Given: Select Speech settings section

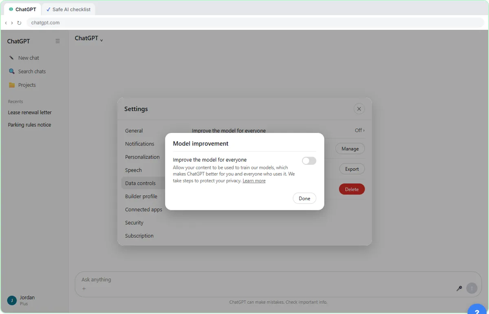Looking at the screenshot, I should 133,170.
